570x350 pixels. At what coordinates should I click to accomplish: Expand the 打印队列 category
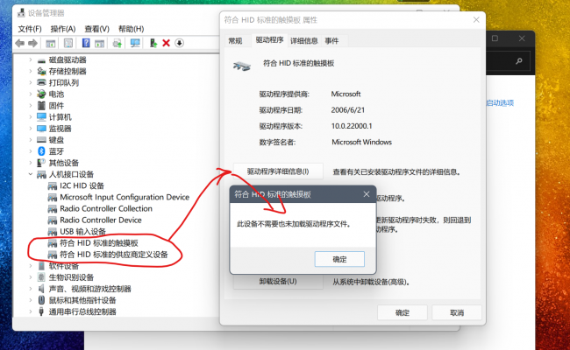(x=31, y=83)
